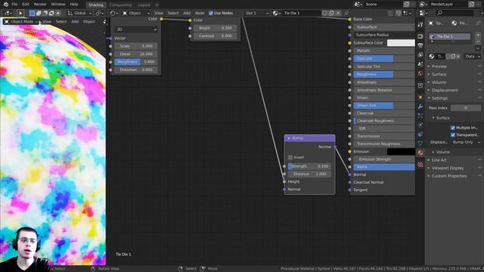Adjust the Bright value field

tap(215, 28)
